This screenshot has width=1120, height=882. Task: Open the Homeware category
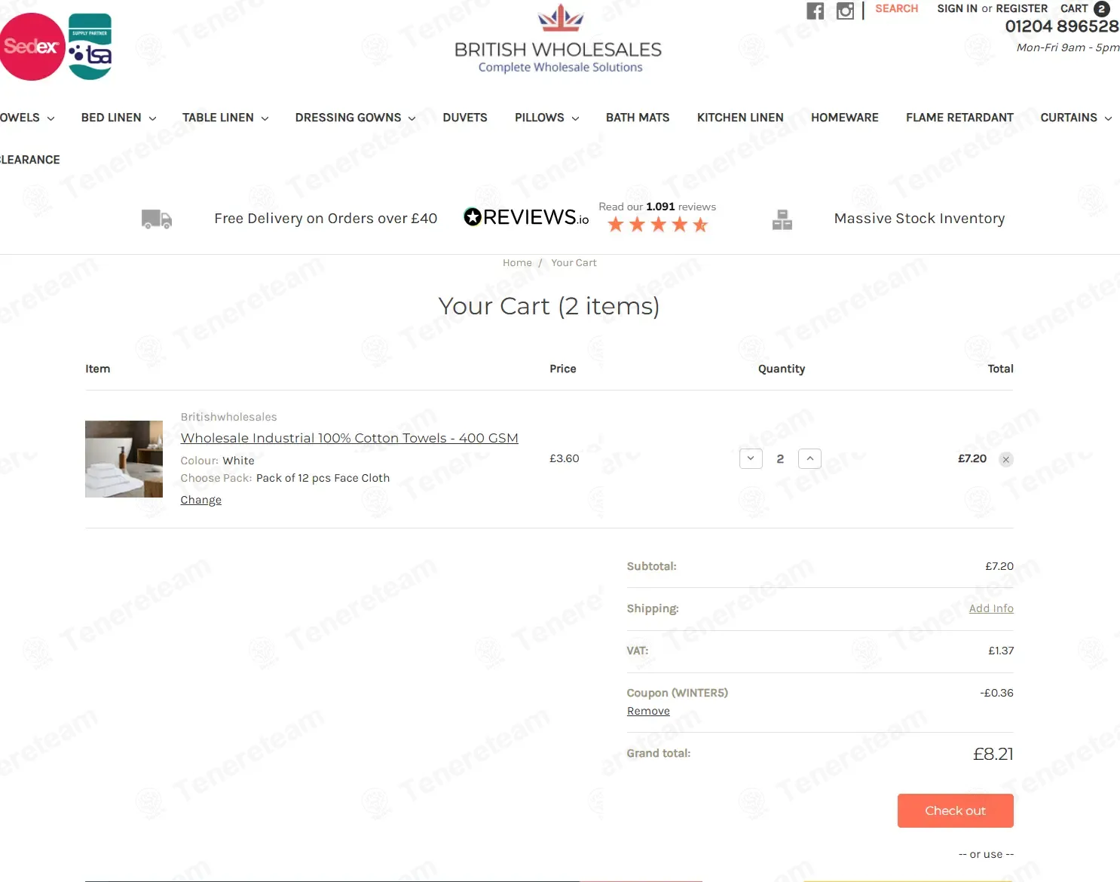[845, 118]
